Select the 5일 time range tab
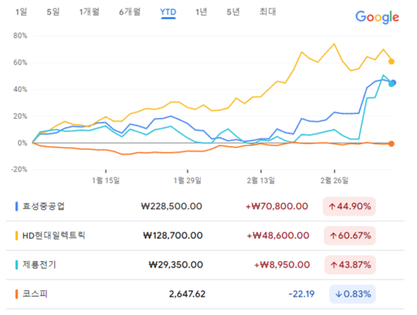The height and width of the screenshot is (315, 417). pos(53,12)
